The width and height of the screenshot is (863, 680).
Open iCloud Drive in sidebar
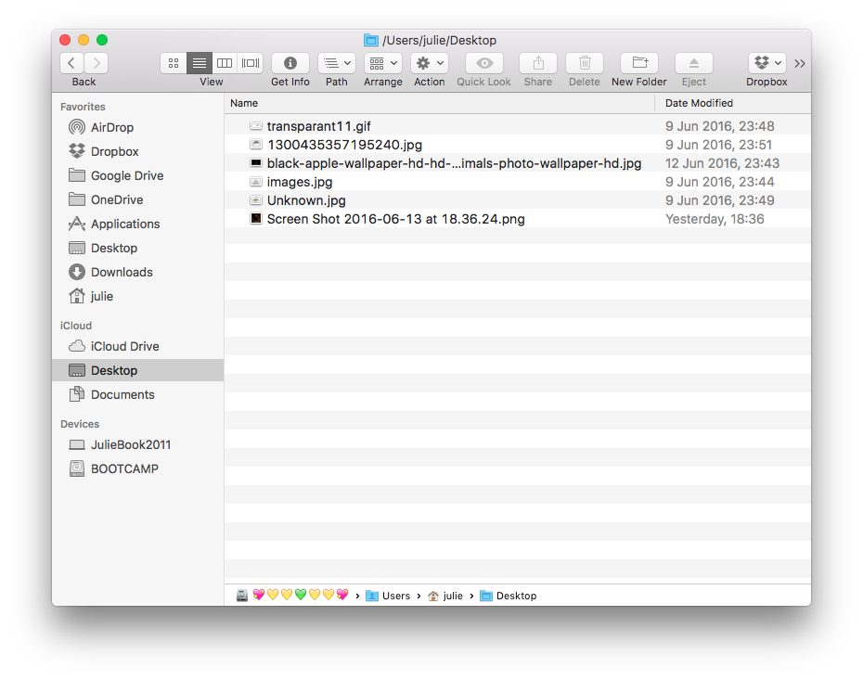(137, 346)
